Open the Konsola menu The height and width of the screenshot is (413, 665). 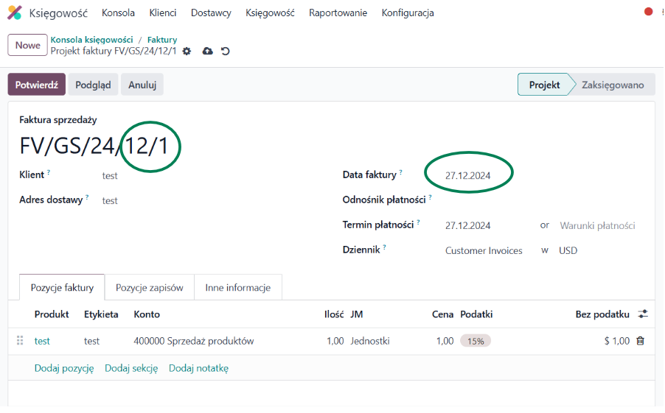118,13
